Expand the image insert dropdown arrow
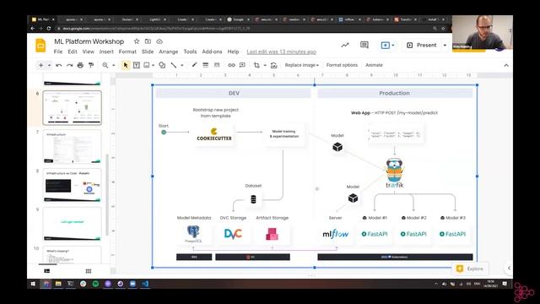The height and width of the screenshot is (304, 540). [153, 65]
